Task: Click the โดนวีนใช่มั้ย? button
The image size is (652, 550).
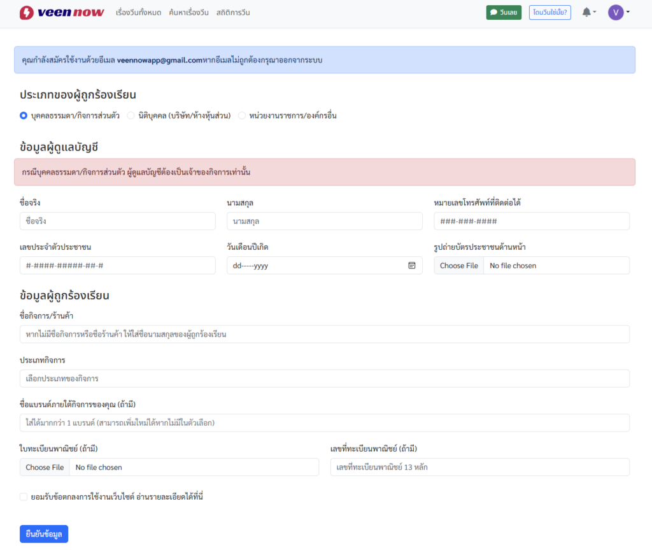Action: coord(549,12)
